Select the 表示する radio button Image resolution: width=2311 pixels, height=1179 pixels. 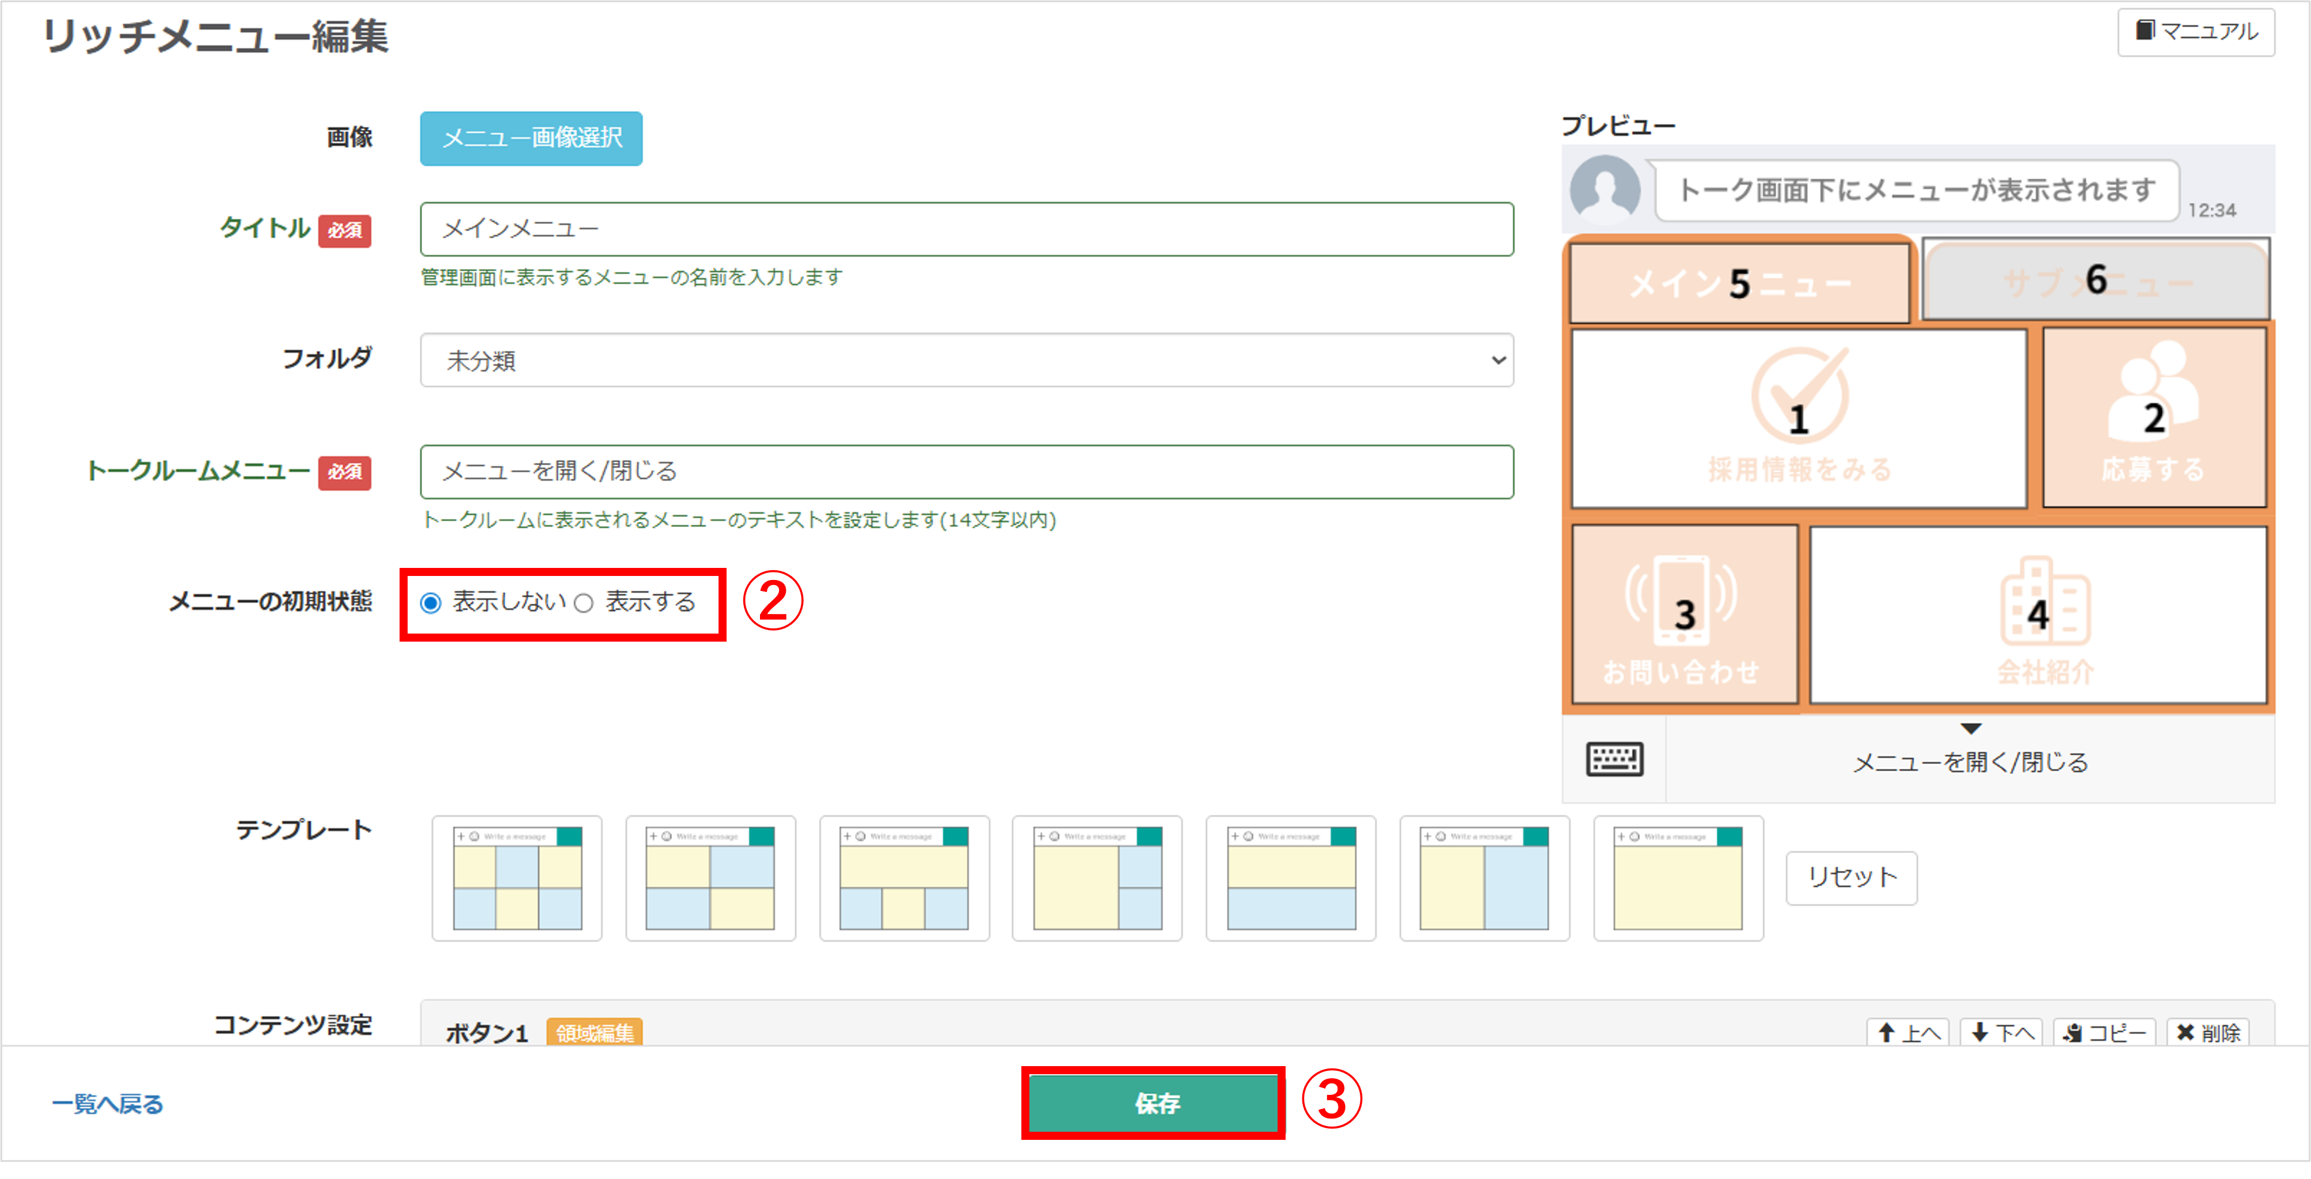[584, 603]
